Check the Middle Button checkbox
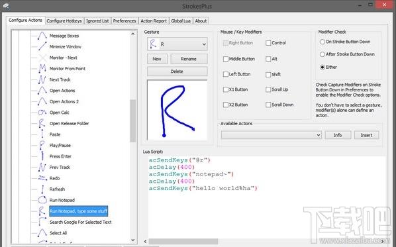Image resolution: width=396 pixels, height=247 pixels. [x=226, y=59]
